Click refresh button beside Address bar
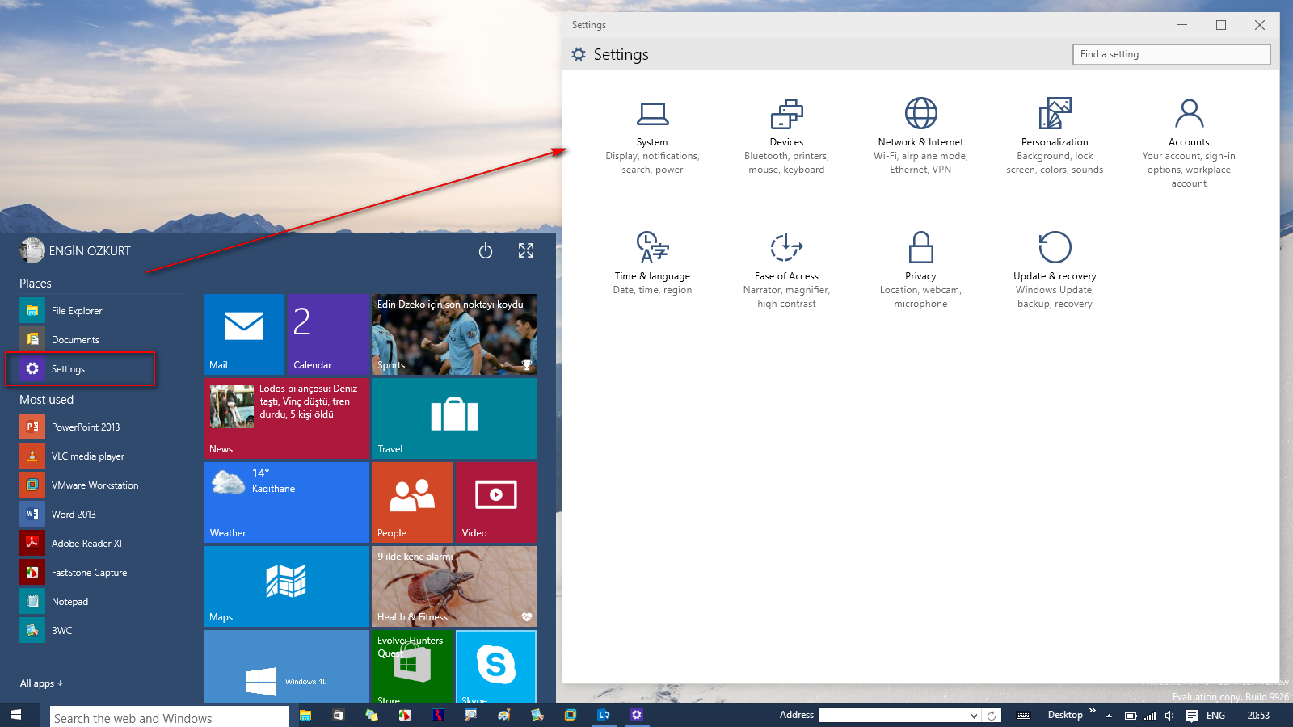The width and height of the screenshot is (1293, 727). pos(992,715)
